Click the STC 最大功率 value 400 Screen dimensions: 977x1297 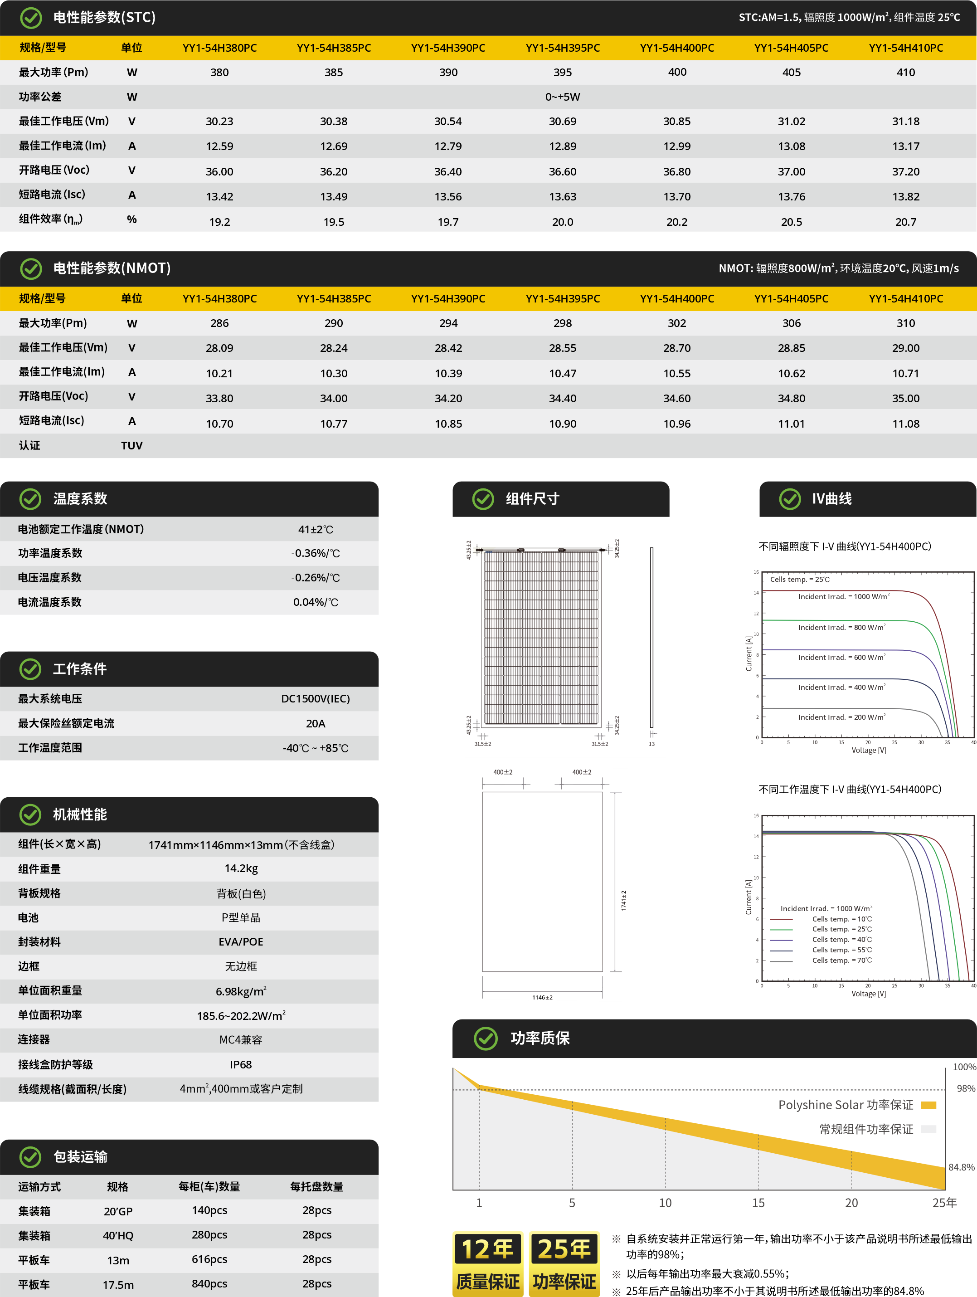pos(677,72)
